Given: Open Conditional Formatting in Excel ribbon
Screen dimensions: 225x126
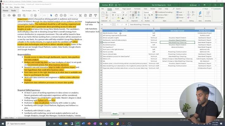Looking at the screenshot, I should (164, 12).
